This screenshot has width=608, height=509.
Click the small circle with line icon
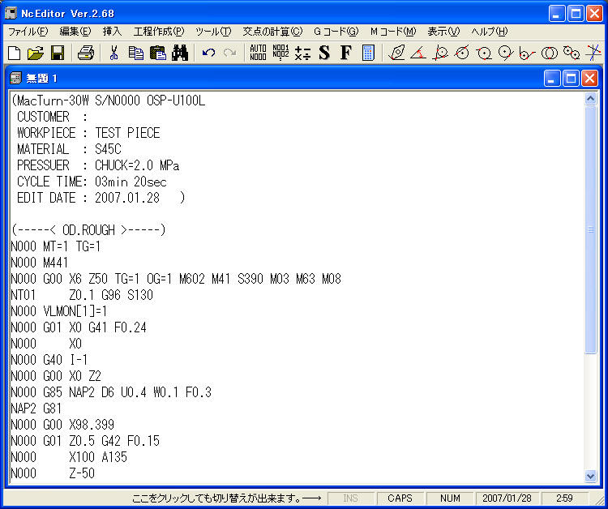[x=528, y=53]
